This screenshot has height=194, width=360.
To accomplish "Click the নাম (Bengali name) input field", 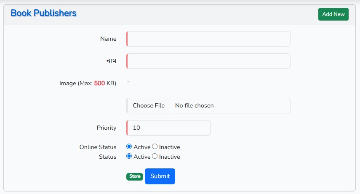I will coord(208,61).
